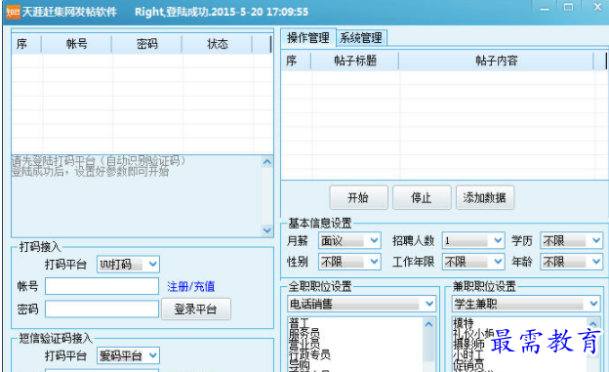The image size is (609, 372).
Task: Click the full-time job list scroll-up arrow
Action: tap(428, 324)
